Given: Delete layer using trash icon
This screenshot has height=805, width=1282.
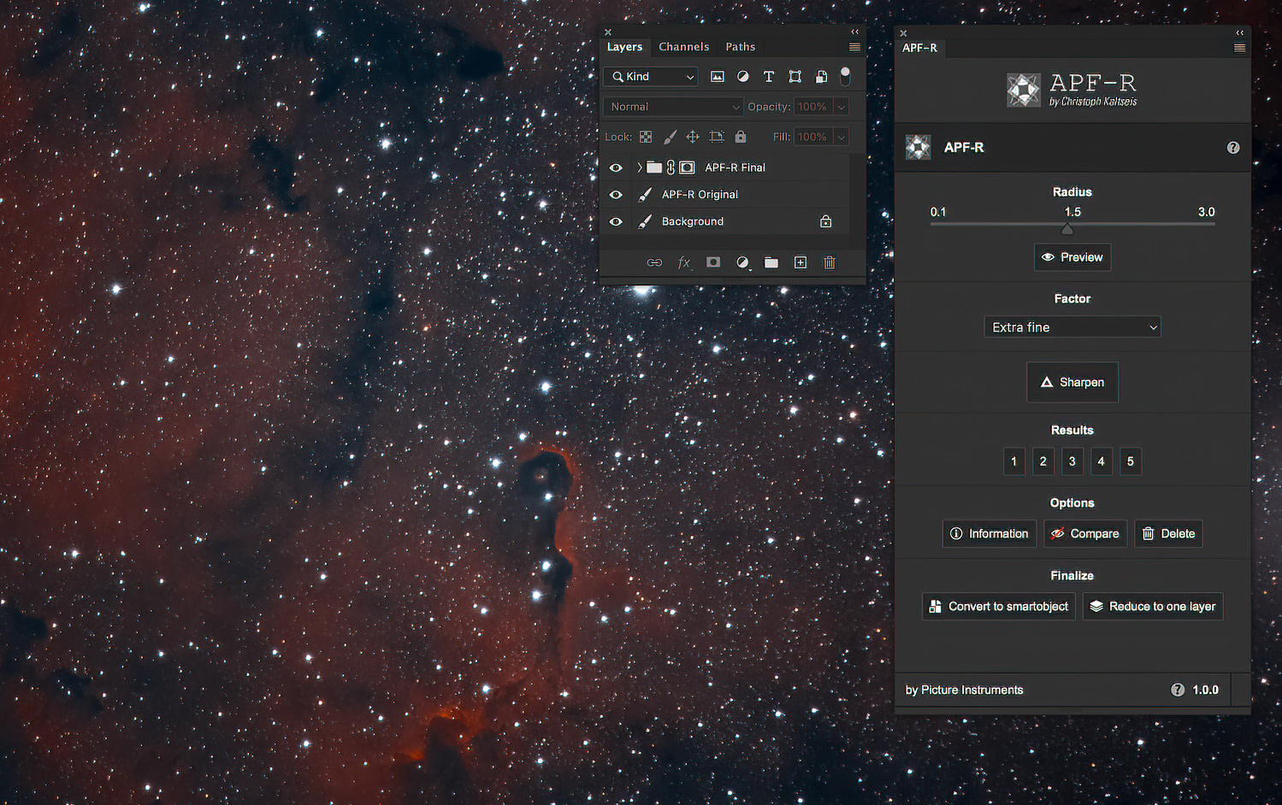Looking at the screenshot, I should [830, 262].
